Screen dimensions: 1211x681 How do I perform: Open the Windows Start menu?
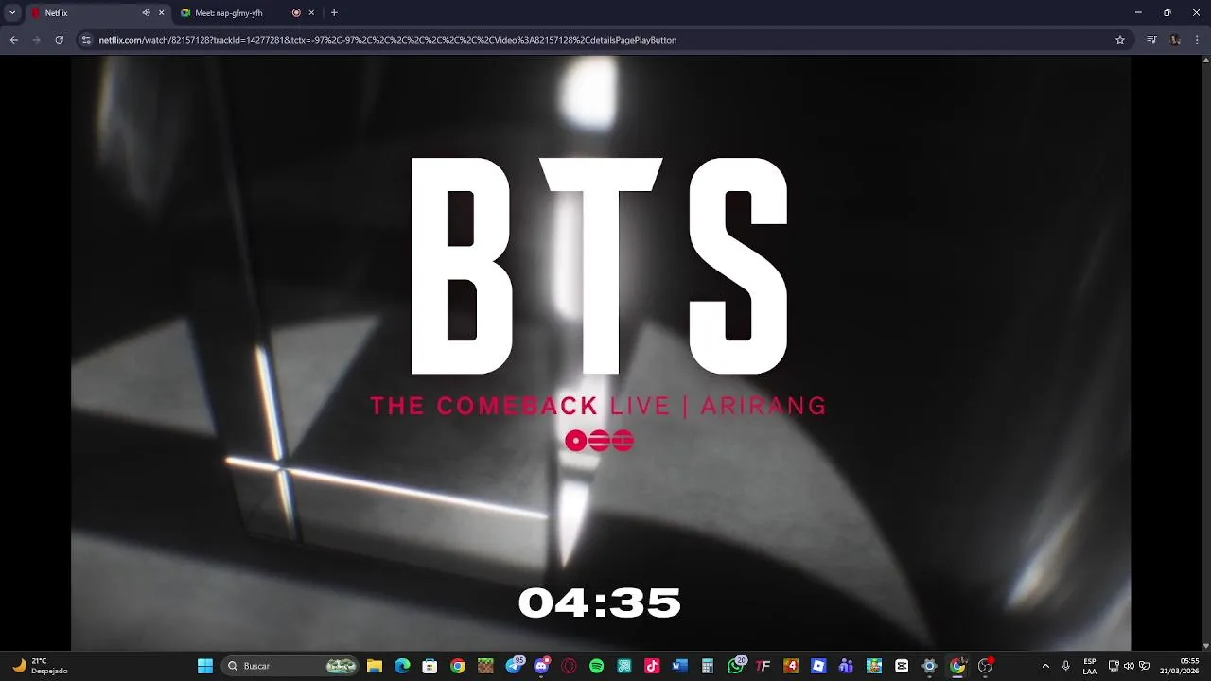[205, 666]
